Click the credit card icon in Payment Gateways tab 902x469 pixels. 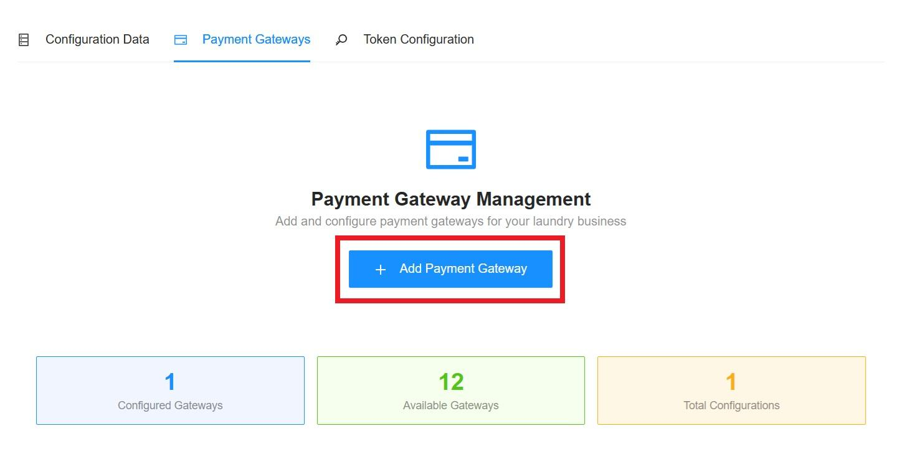181,40
